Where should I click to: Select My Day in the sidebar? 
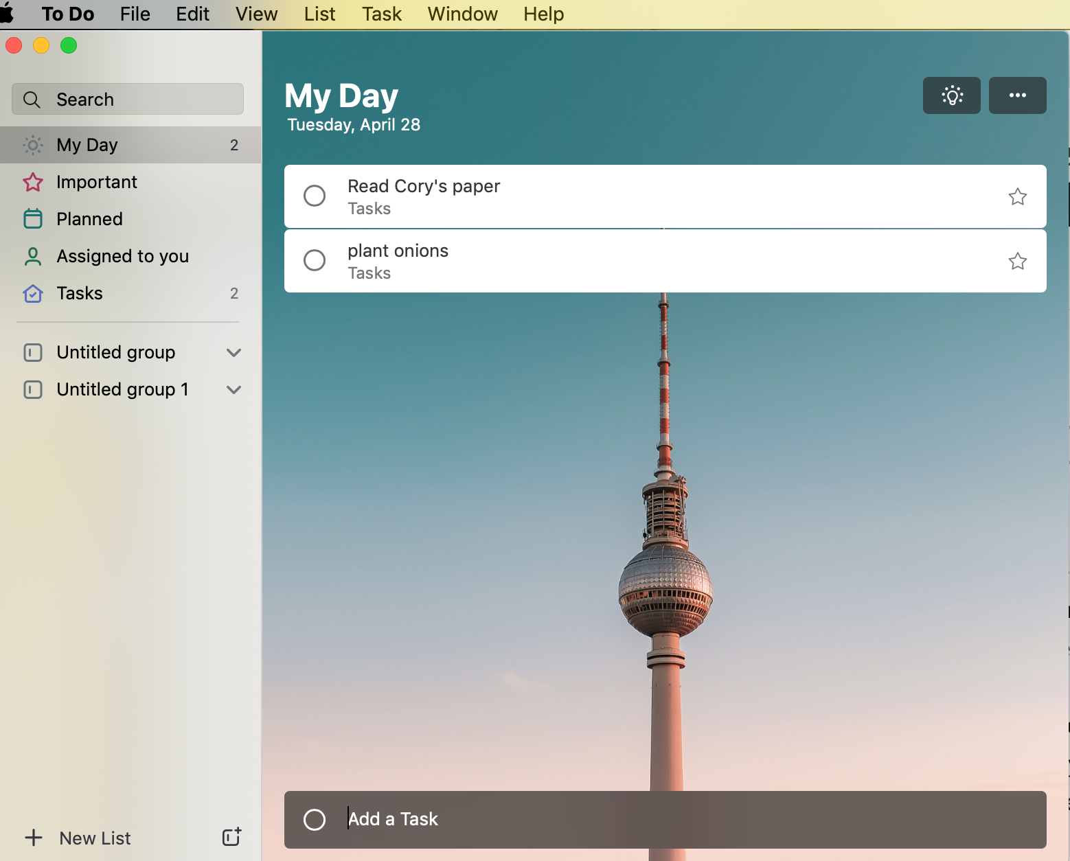coord(130,145)
